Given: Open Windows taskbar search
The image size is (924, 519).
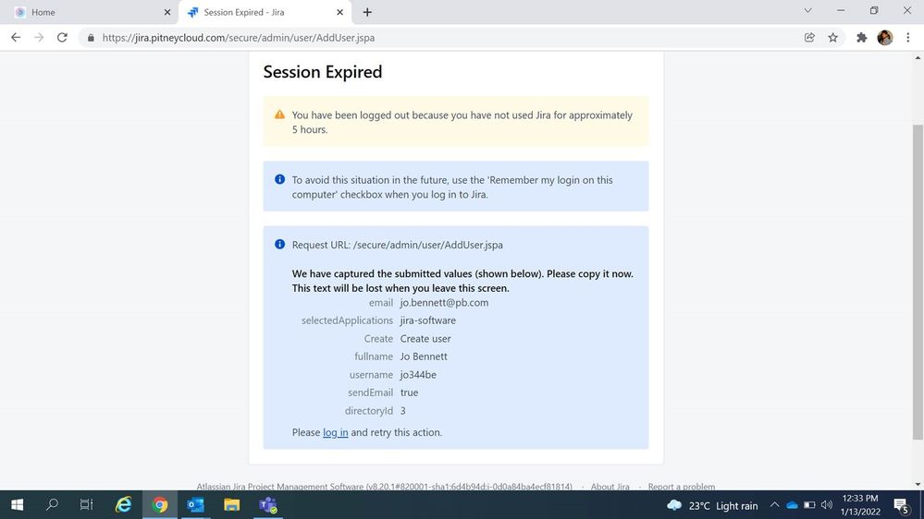Looking at the screenshot, I should pos(52,505).
